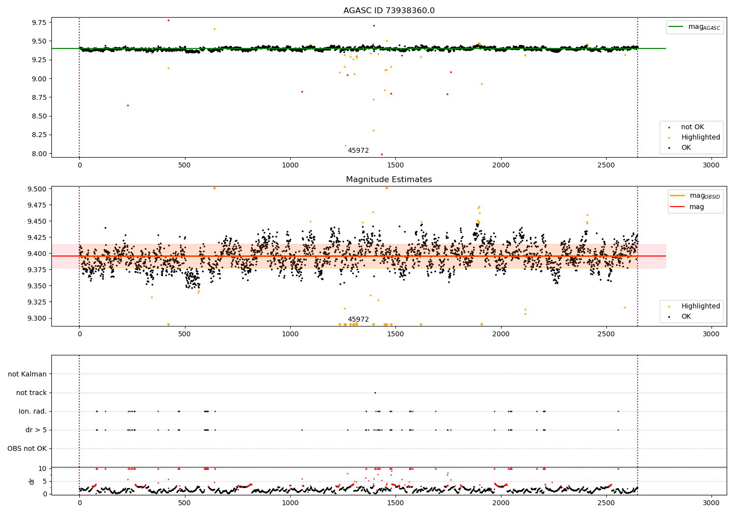Click the "2500" x-axis tick under the top plot

606,165
